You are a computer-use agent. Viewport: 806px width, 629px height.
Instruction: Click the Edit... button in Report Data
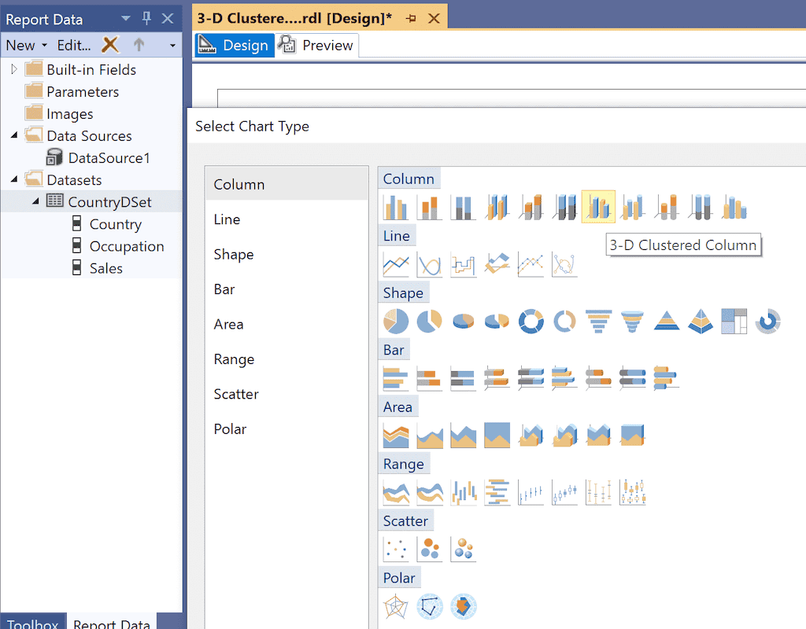(75, 45)
